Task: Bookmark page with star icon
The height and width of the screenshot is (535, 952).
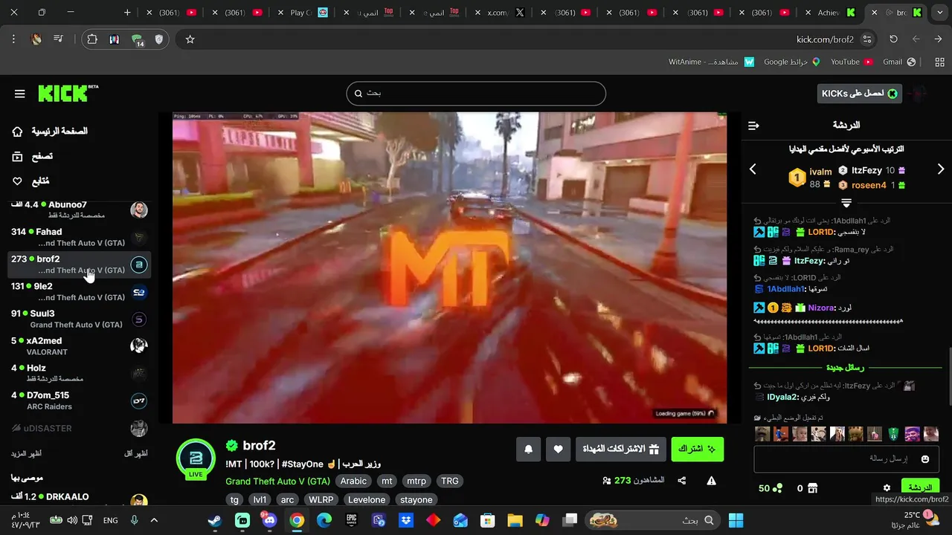Action: (x=190, y=39)
